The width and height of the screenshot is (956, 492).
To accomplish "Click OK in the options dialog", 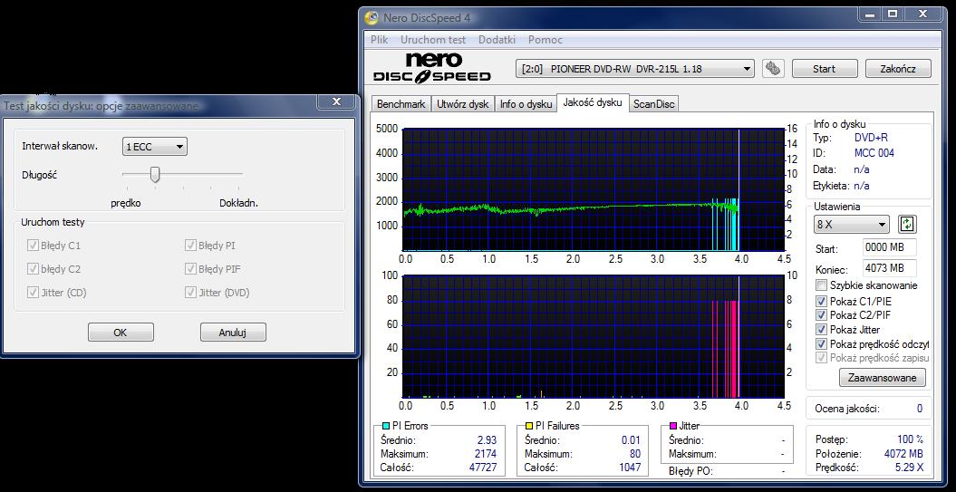I will (121, 333).
